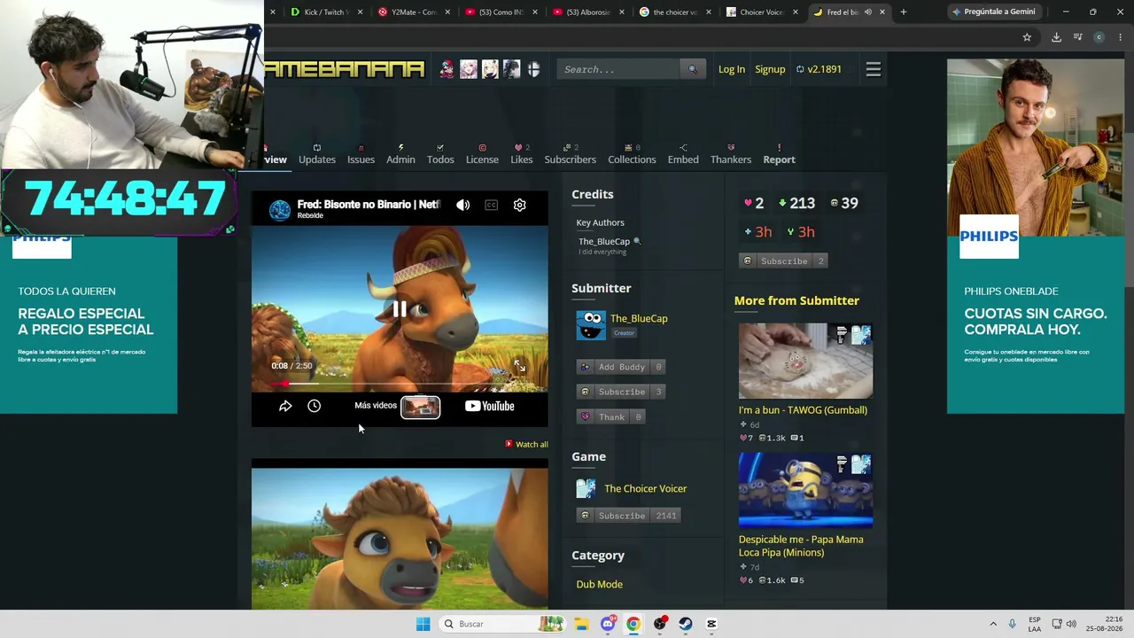Subscribe to the submitter The_BlueCap
The height and width of the screenshot is (638, 1134).
[x=621, y=392]
